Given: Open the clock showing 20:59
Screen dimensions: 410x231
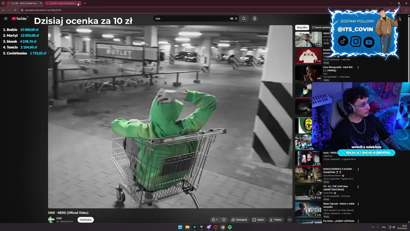Looking at the screenshot, I should tap(402, 227).
